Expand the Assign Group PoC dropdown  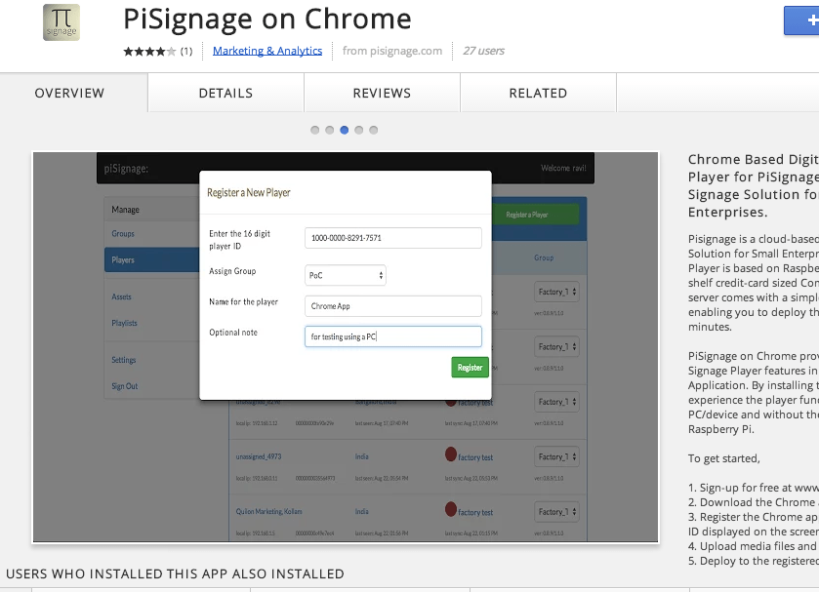346,275
